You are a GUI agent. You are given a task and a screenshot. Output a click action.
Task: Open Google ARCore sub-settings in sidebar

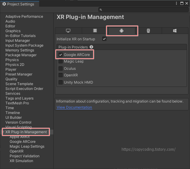[x=23, y=142]
